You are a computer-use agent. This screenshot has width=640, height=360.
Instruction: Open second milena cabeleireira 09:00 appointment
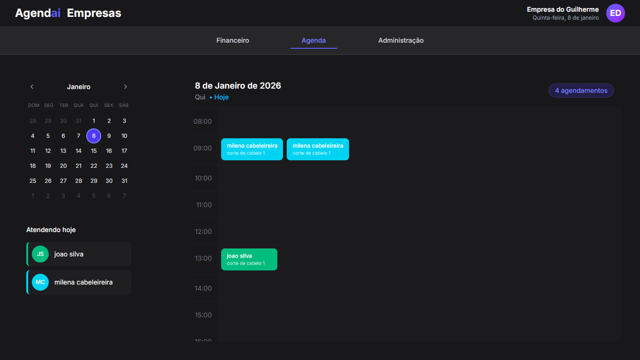click(x=318, y=149)
